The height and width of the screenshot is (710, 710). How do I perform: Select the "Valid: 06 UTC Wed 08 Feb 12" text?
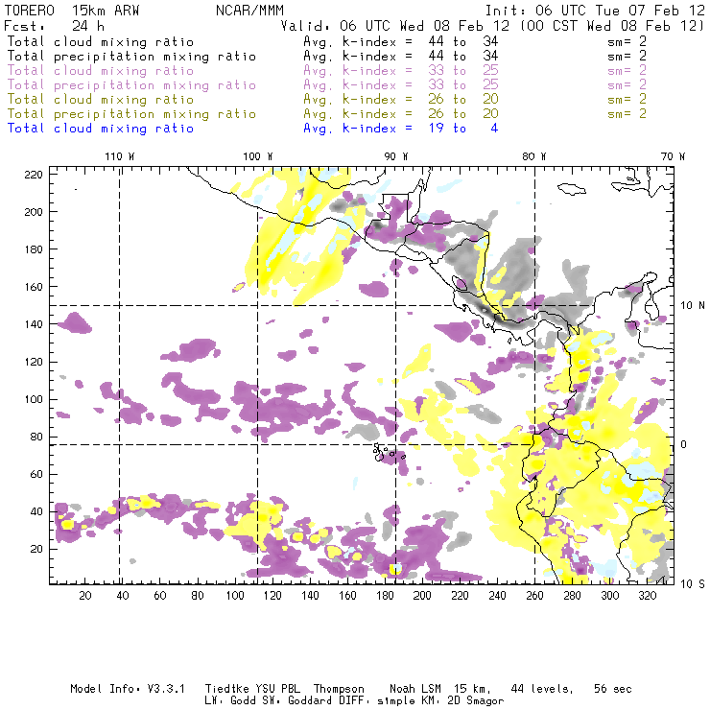(x=395, y=26)
